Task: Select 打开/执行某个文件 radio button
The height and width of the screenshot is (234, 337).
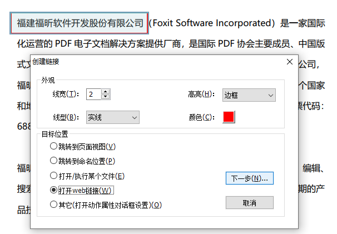Action: tap(53, 176)
